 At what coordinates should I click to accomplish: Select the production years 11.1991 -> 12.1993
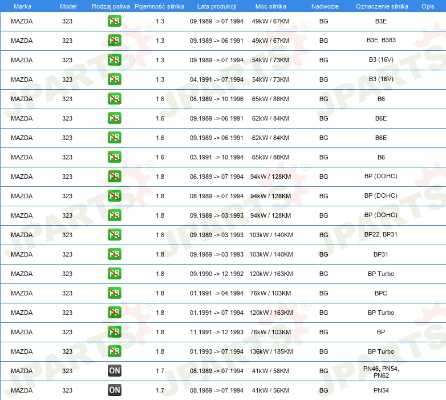(217, 332)
